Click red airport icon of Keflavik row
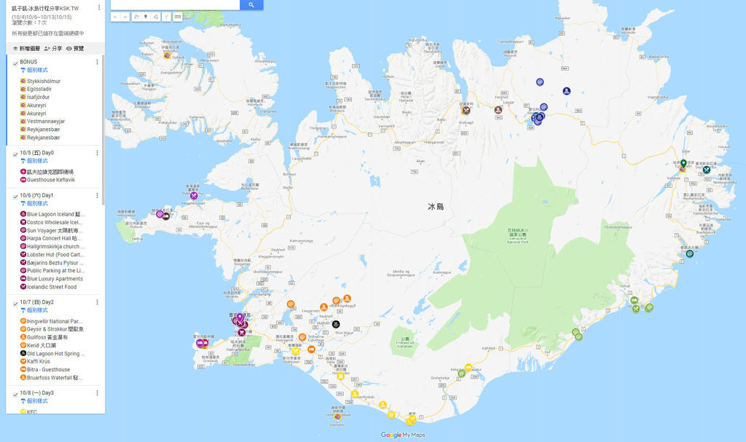Screen dimensions: 746x442 [x=23, y=172]
